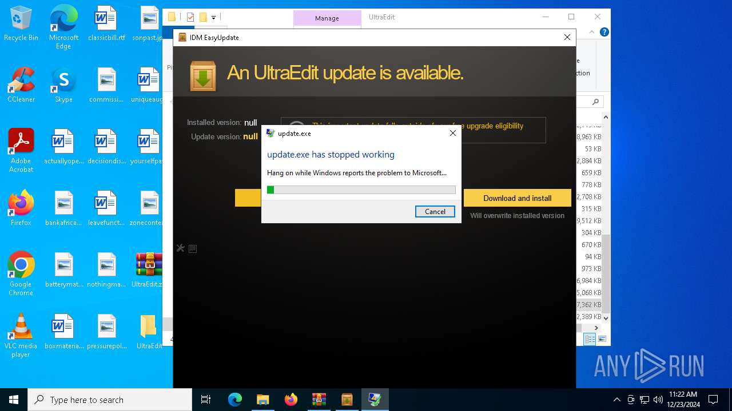Open the Windows Start menu
This screenshot has width=732, height=411.
14,400
